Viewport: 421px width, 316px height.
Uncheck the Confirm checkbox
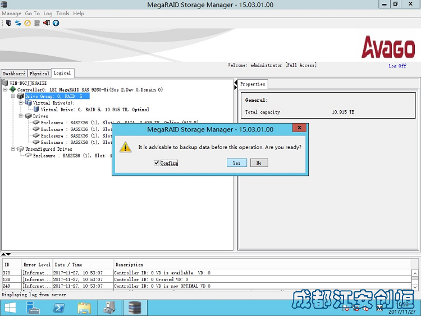(x=157, y=162)
